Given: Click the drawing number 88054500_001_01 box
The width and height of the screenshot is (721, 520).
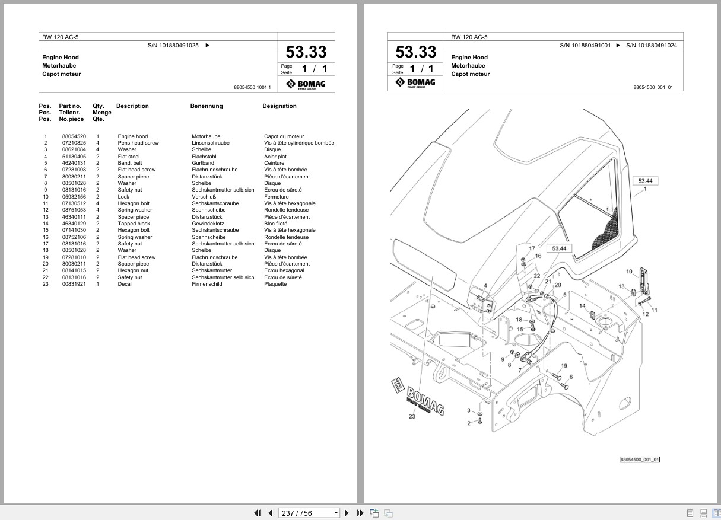Looking at the screenshot, I should coord(640,460).
